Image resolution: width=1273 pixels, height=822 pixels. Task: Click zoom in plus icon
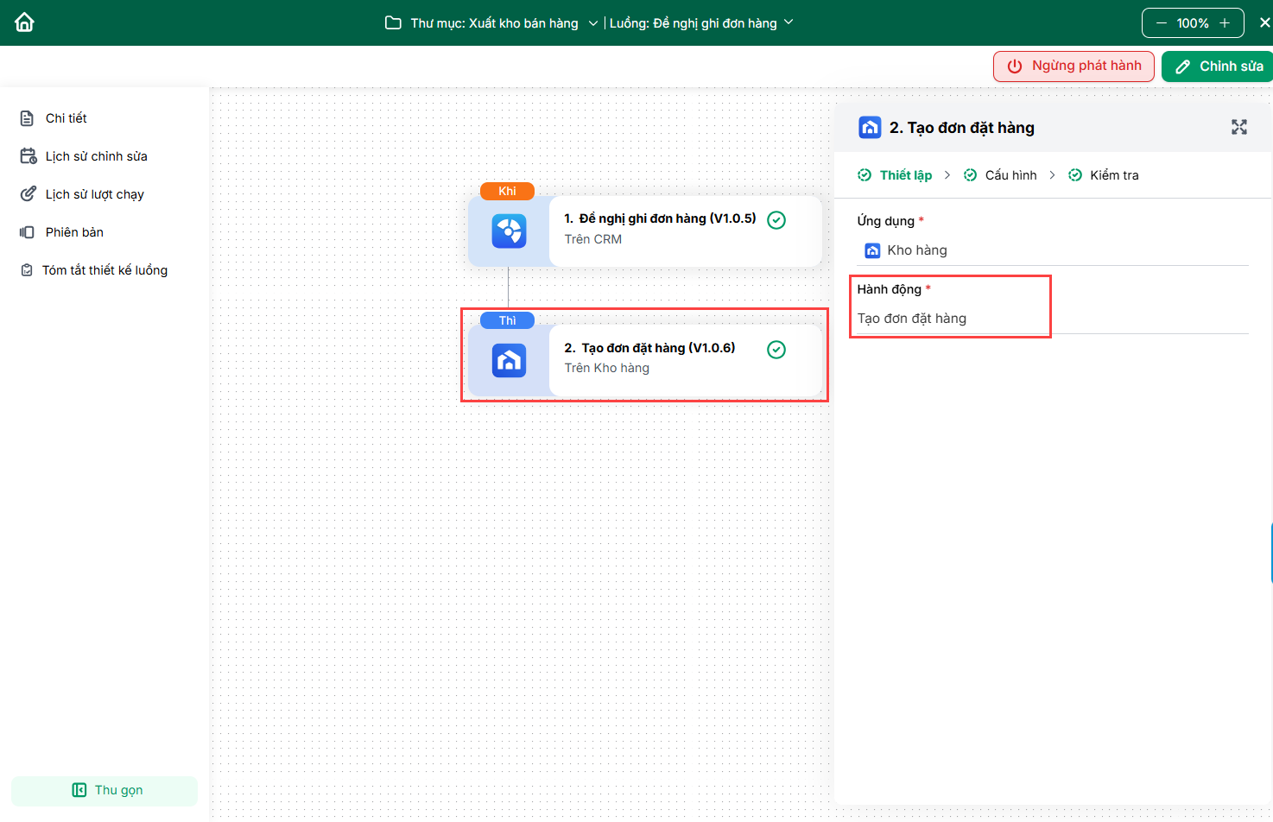pyautogui.click(x=1225, y=23)
